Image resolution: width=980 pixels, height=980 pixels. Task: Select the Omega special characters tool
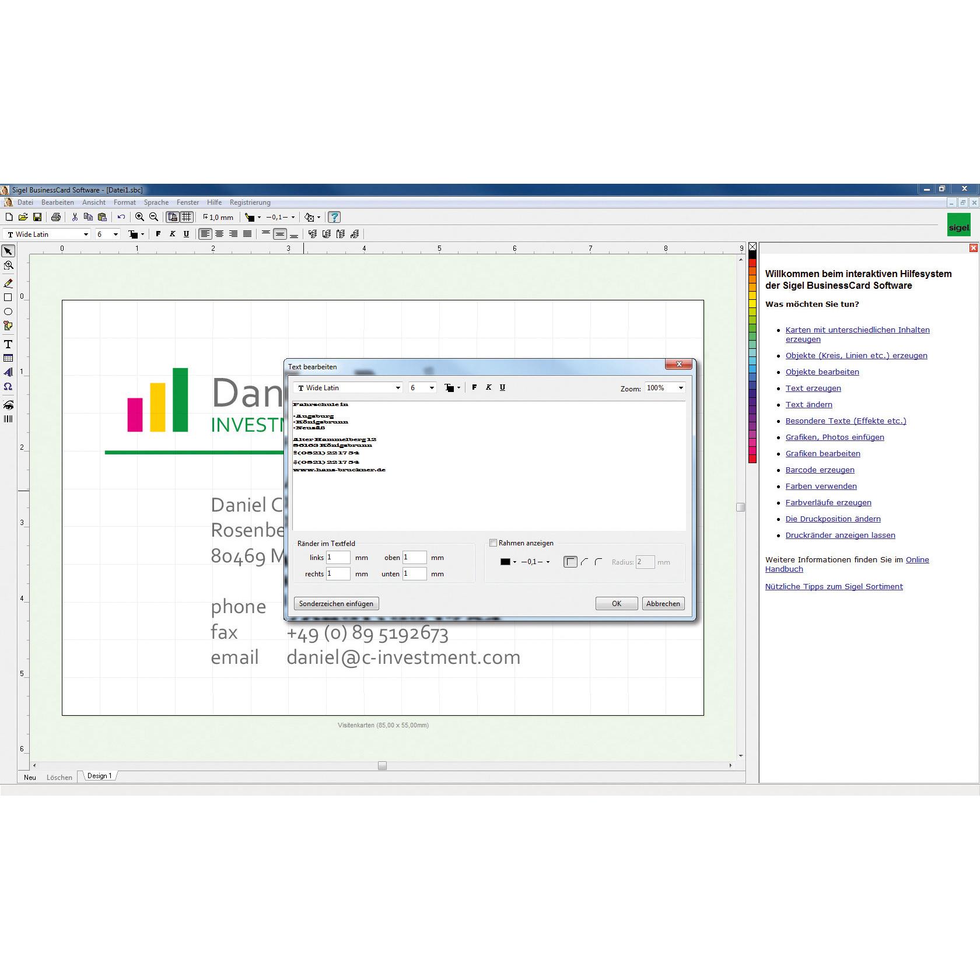point(8,386)
